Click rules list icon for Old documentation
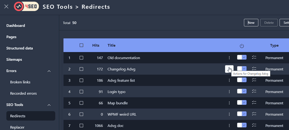 pos(254,58)
